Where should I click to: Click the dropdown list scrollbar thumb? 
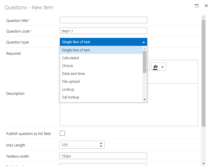pos(145,62)
